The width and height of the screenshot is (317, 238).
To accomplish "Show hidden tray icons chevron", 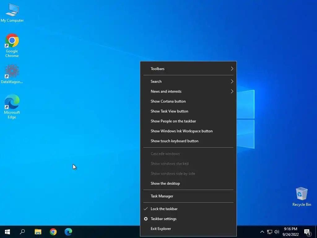I will click(262, 232).
